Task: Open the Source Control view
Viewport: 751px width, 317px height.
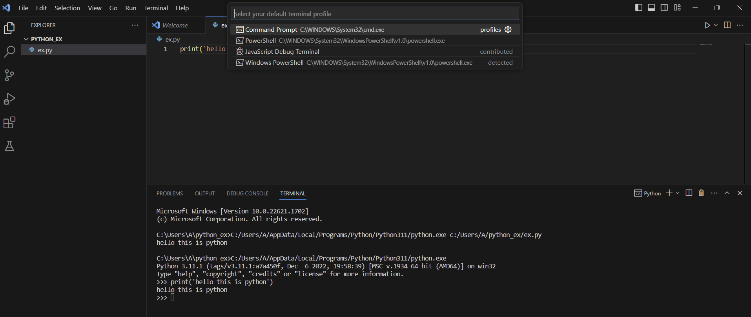Action: (9, 75)
